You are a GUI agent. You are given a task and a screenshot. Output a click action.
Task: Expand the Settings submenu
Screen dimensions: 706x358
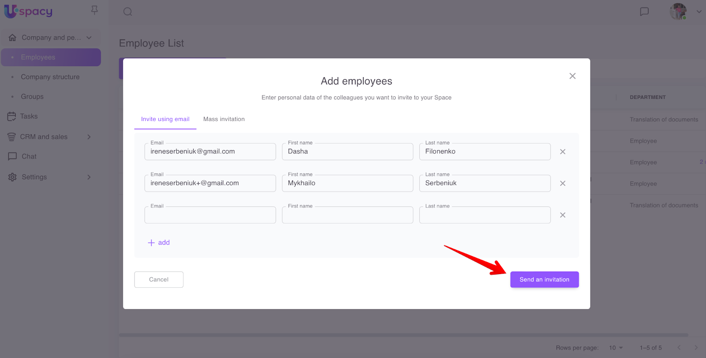point(89,177)
